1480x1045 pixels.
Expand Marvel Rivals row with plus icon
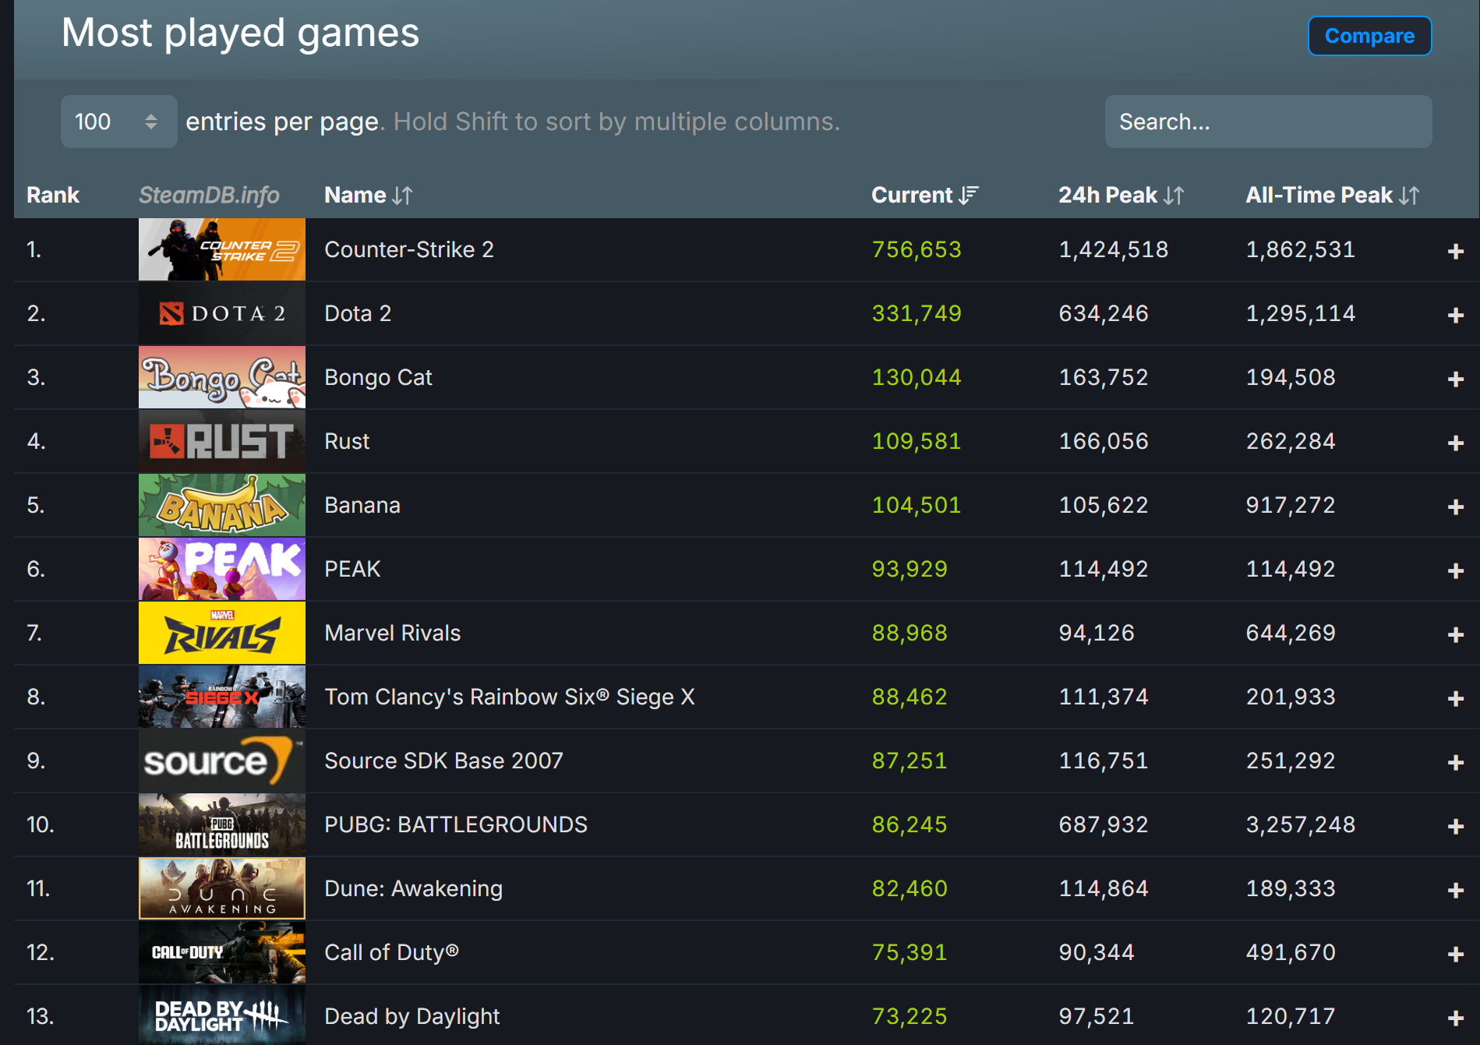[1455, 634]
